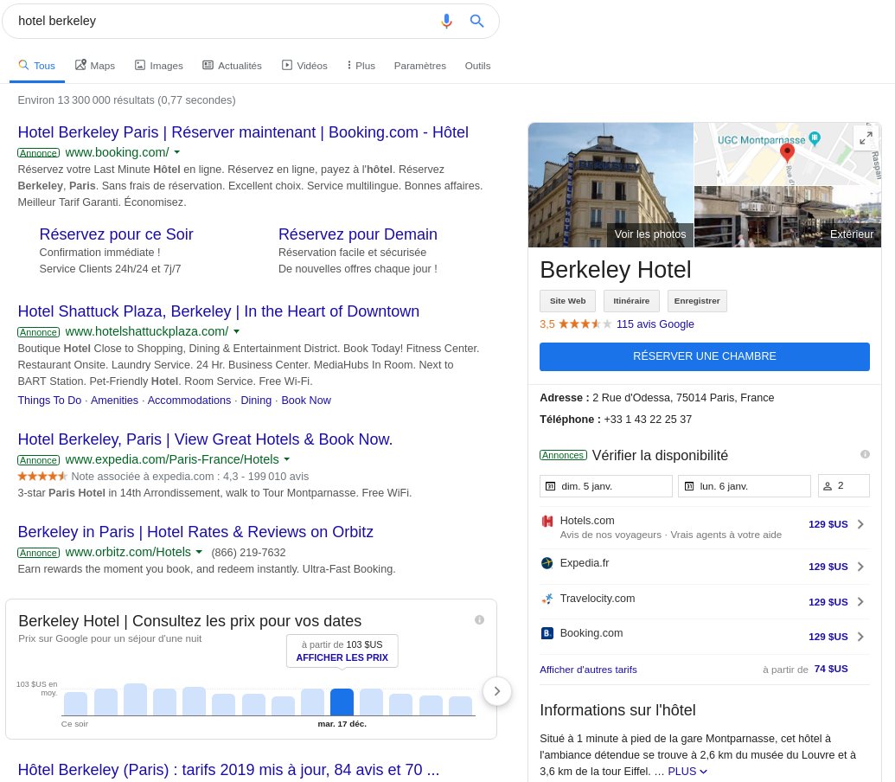The height and width of the screenshot is (782, 895).
Task: Open the dropdown arrow next to www.orbitz.com/Hotels
Action: tap(199, 552)
